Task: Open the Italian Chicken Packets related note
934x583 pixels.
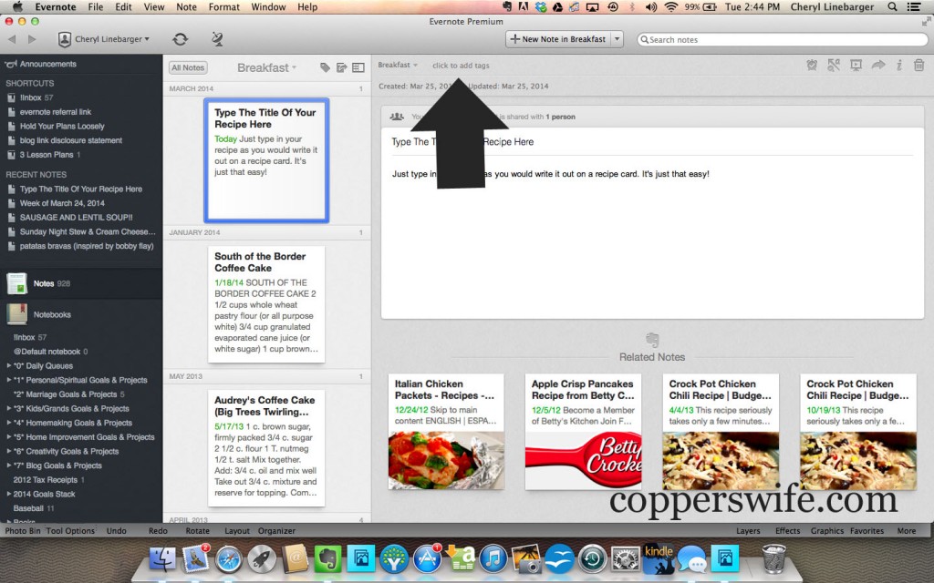Action: click(446, 431)
